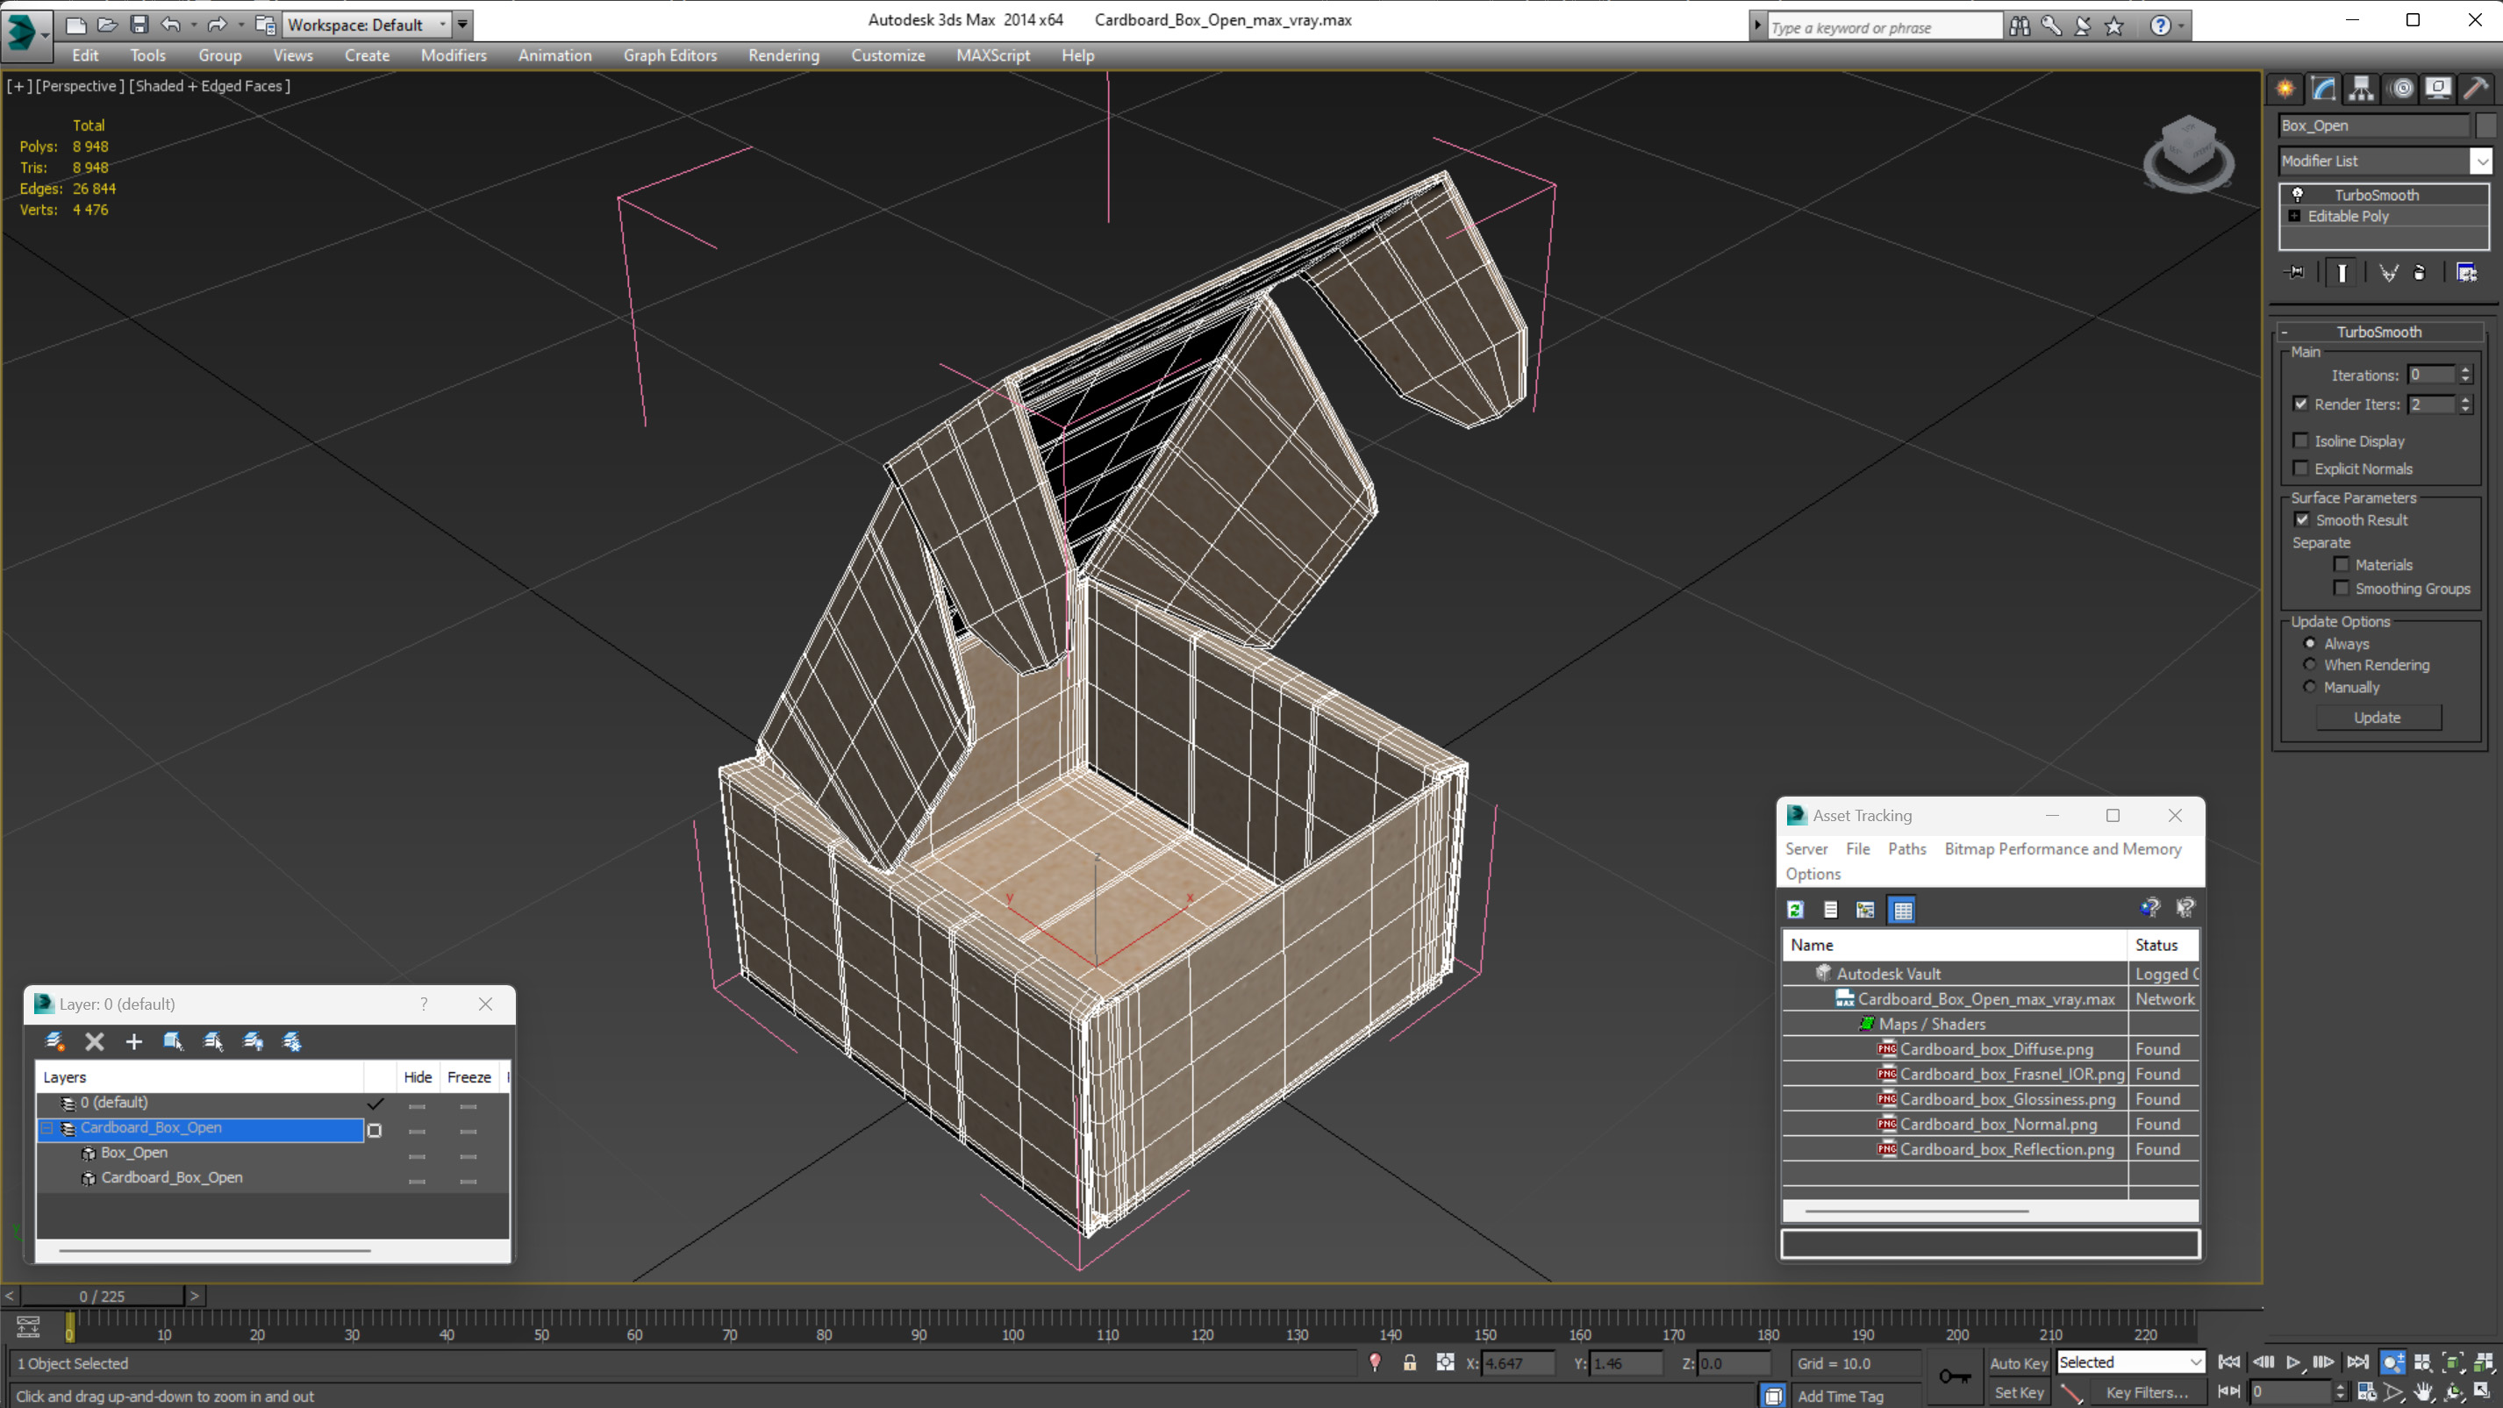Click the Pin Stack icon
This screenshot has height=1408, width=2503.
point(2295,273)
